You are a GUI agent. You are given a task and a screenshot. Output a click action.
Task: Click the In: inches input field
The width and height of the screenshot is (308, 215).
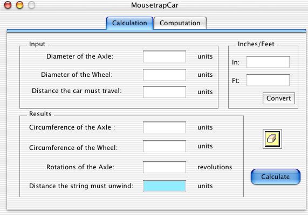coord(268,62)
